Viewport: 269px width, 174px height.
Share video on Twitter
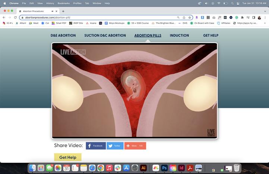(x=115, y=146)
